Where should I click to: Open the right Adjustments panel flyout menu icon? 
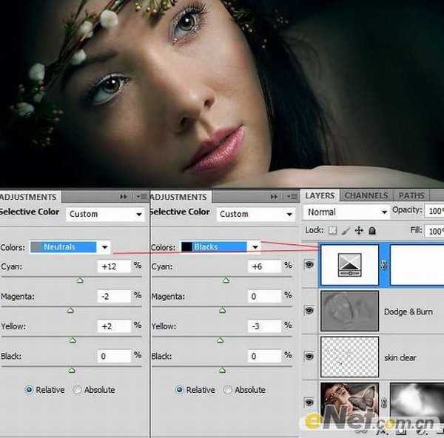point(292,198)
